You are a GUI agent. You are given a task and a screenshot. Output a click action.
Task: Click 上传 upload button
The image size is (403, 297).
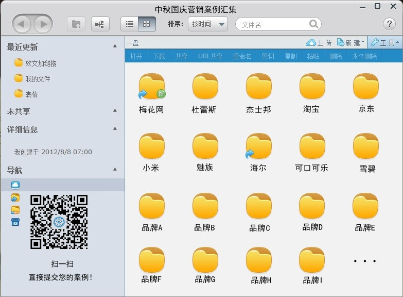(319, 42)
